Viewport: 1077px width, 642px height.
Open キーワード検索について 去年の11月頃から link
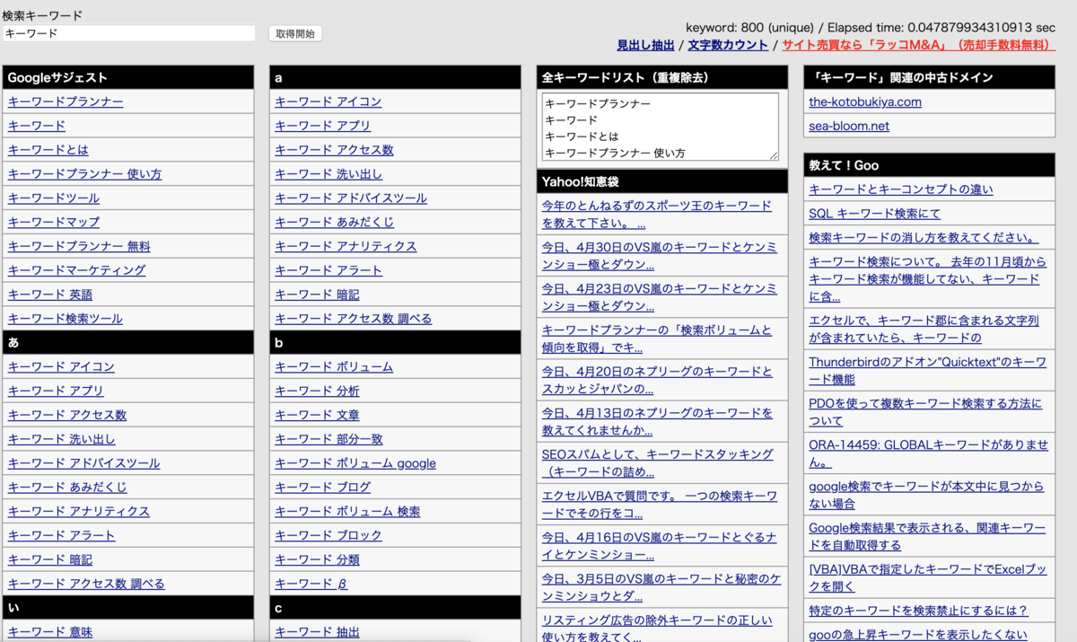pyautogui.click(x=927, y=279)
